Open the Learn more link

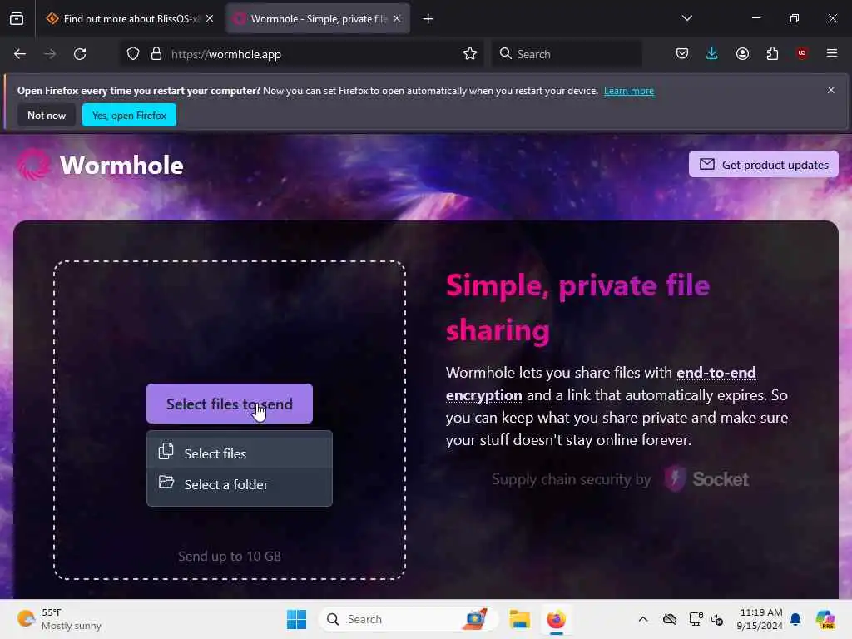(x=629, y=91)
